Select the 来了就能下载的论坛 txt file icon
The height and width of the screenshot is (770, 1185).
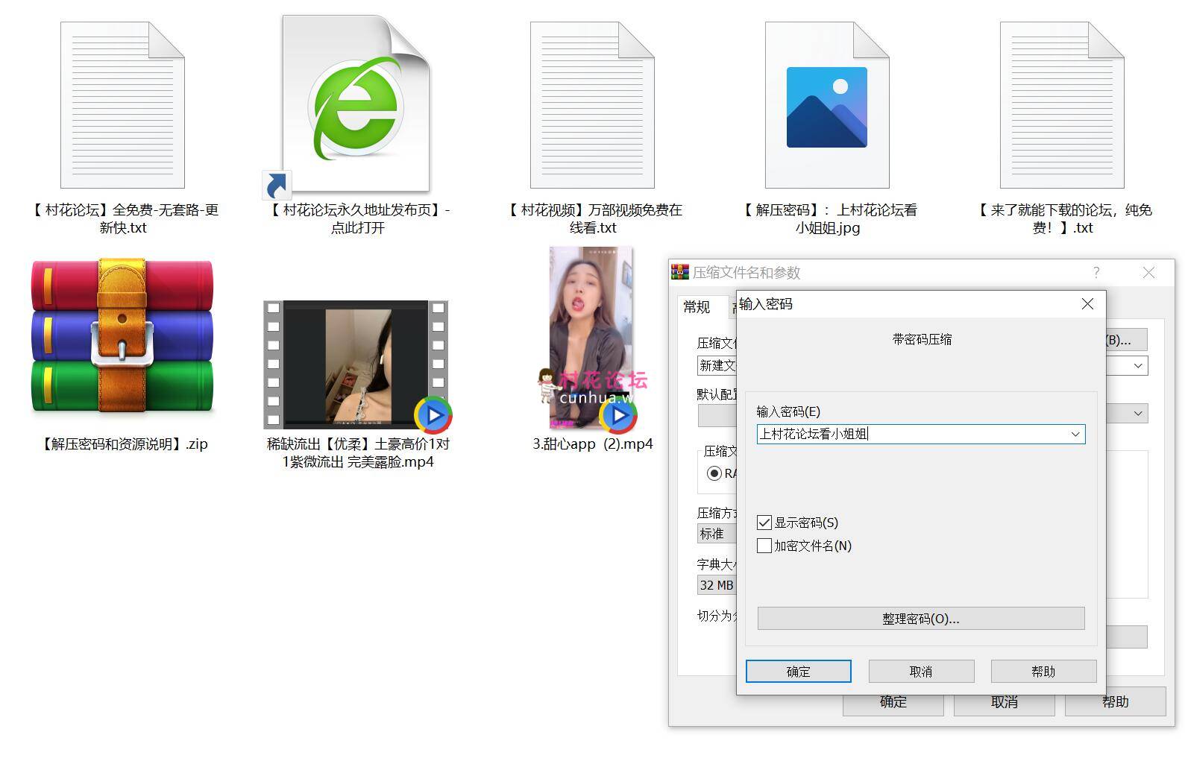coord(1062,105)
